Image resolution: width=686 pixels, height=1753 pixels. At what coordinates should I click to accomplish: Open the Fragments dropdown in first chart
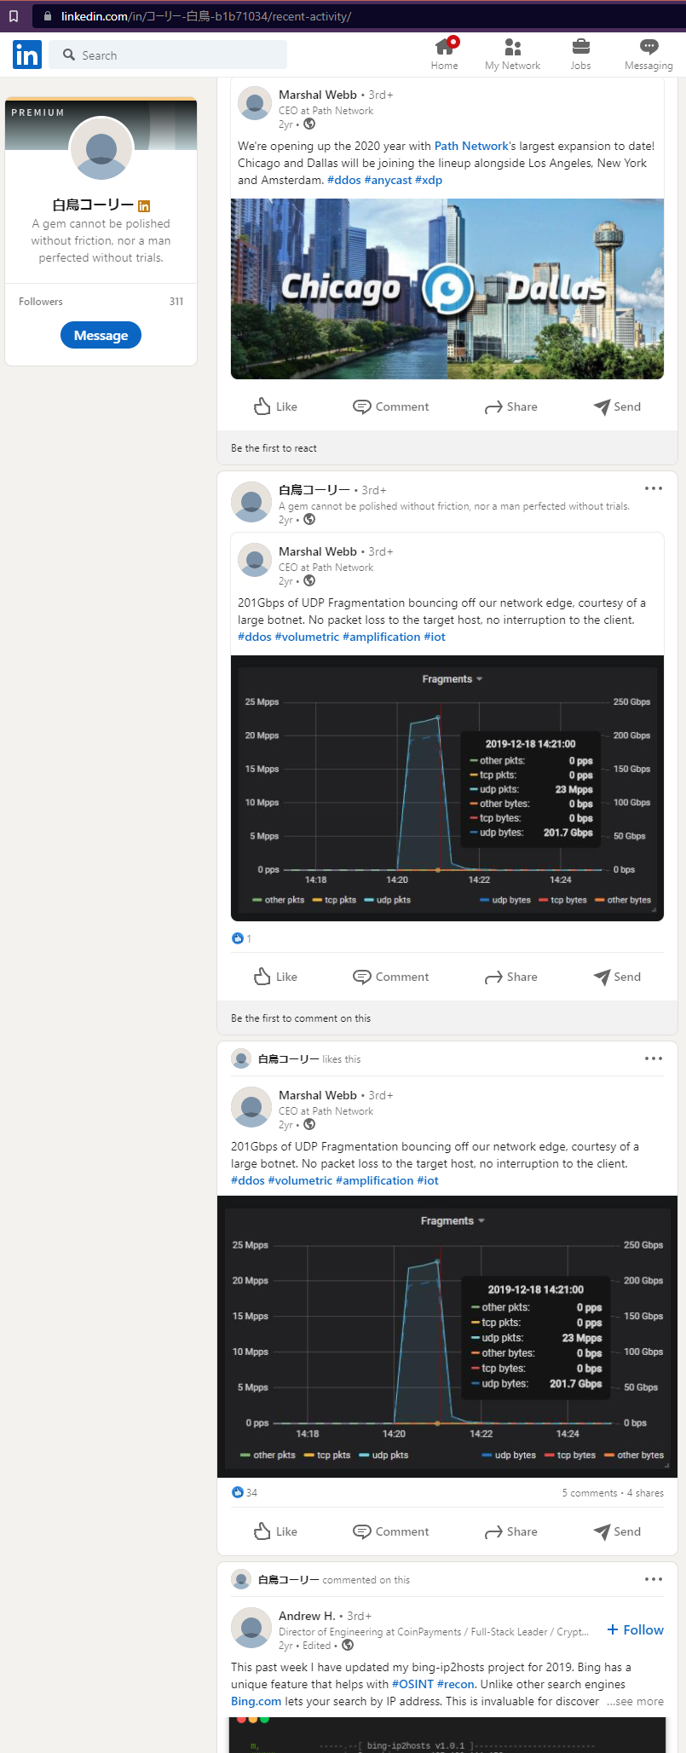tap(452, 679)
